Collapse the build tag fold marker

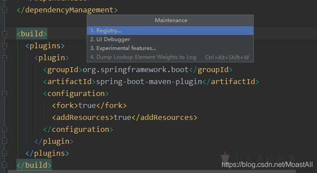(x=4, y=34)
